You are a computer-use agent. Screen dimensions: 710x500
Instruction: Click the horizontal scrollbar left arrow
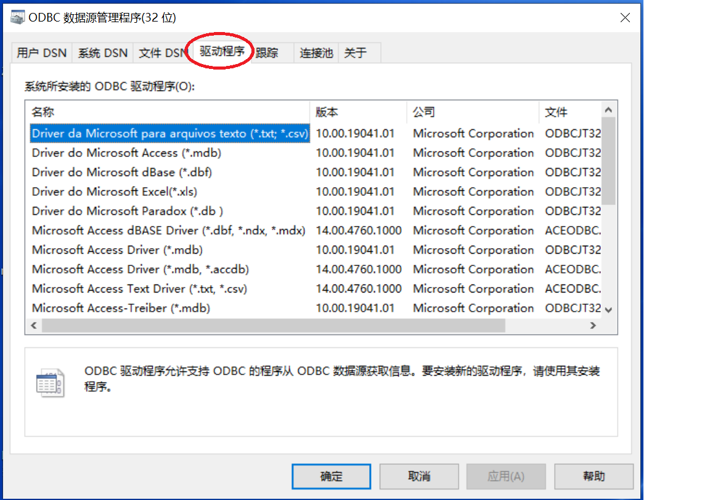[34, 325]
